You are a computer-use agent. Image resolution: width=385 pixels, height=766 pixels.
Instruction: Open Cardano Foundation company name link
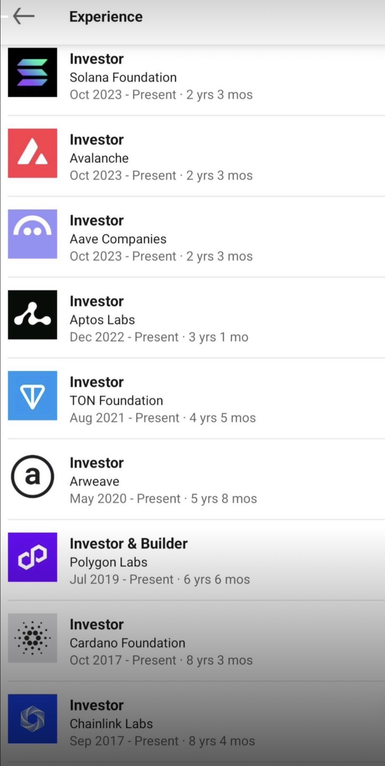[x=128, y=643]
